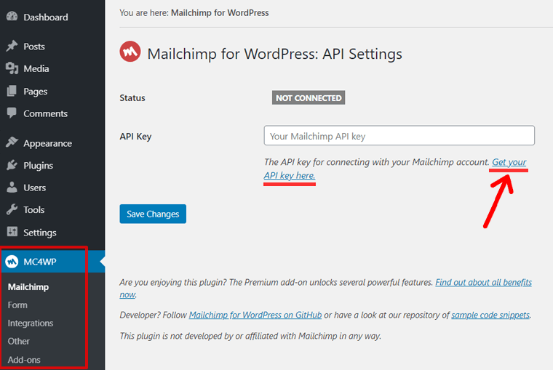The width and height of the screenshot is (553, 370).
Task: Click the Media icon in sidebar
Action: [x=12, y=68]
